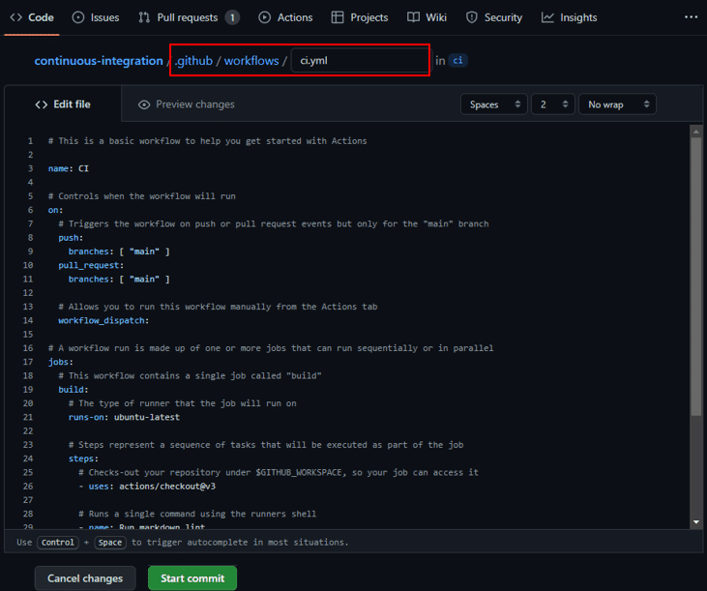
Task: Click the Code angle-brackets icon
Action: (16, 17)
